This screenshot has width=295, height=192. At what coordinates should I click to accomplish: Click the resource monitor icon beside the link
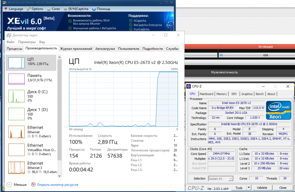click(x=33, y=184)
